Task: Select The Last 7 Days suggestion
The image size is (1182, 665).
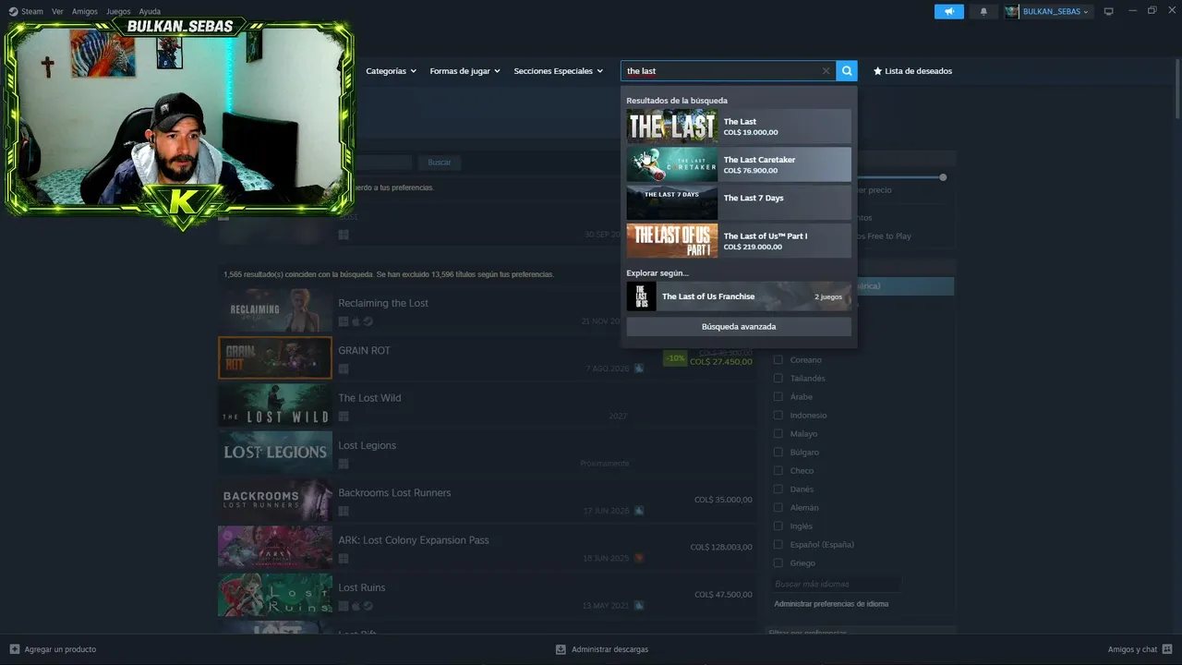Action: (739, 202)
